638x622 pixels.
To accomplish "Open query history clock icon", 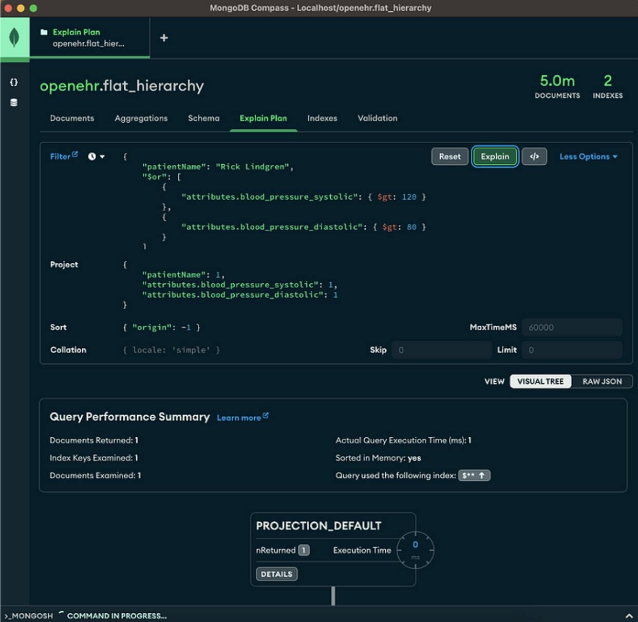I will click(96, 157).
